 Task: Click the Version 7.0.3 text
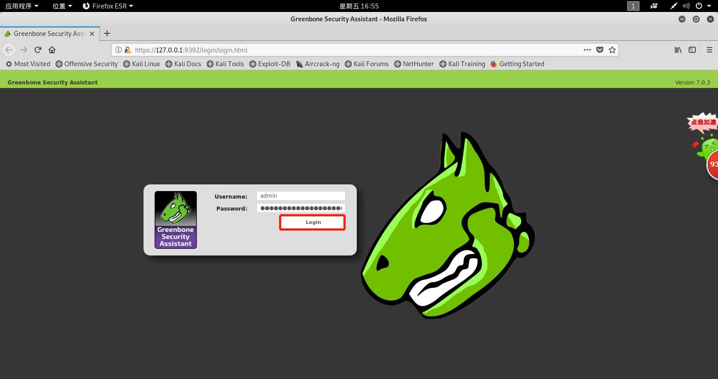pos(692,83)
